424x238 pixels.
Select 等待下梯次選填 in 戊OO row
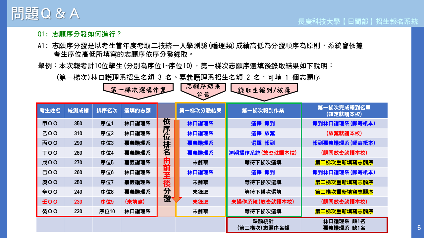(x=263, y=163)
